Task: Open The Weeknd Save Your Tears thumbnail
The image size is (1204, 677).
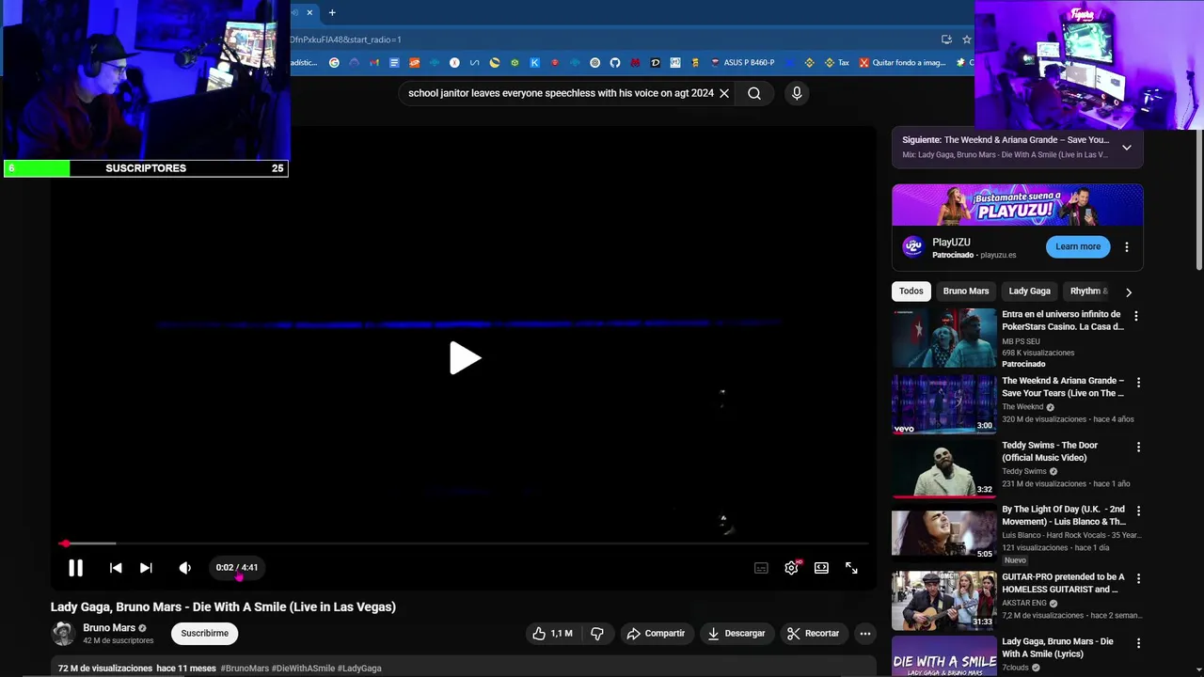Action: (943, 404)
